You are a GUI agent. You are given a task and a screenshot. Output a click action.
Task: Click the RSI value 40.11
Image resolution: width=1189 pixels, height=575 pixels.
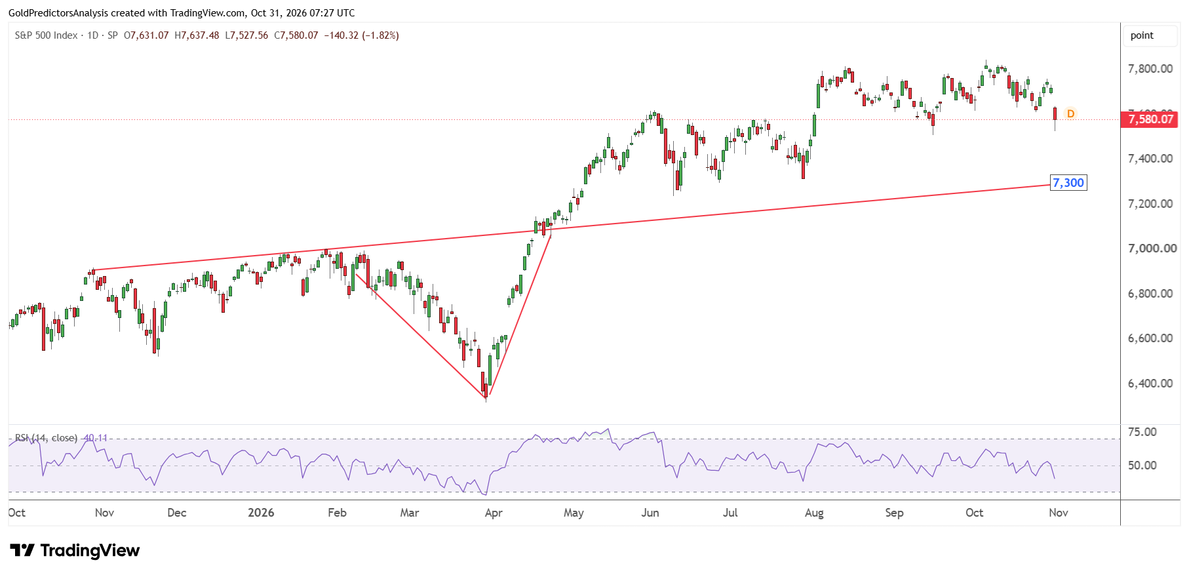pos(96,438)
